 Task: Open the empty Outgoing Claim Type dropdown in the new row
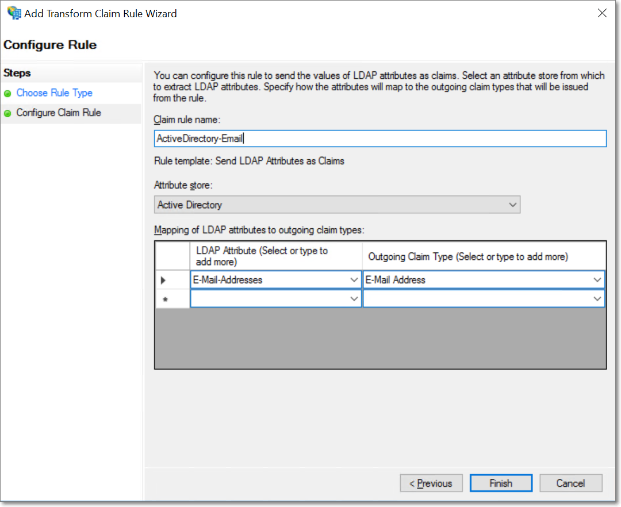click(x=597, y=299)
